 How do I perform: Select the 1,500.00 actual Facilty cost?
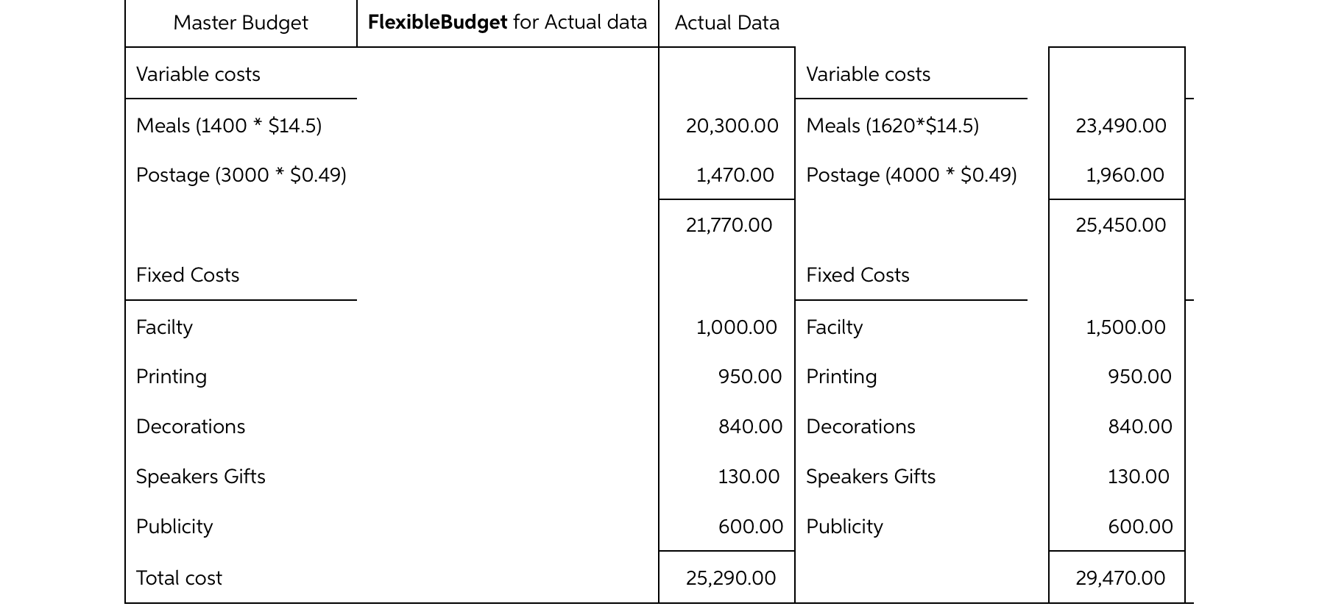[x=1126, y=327]
